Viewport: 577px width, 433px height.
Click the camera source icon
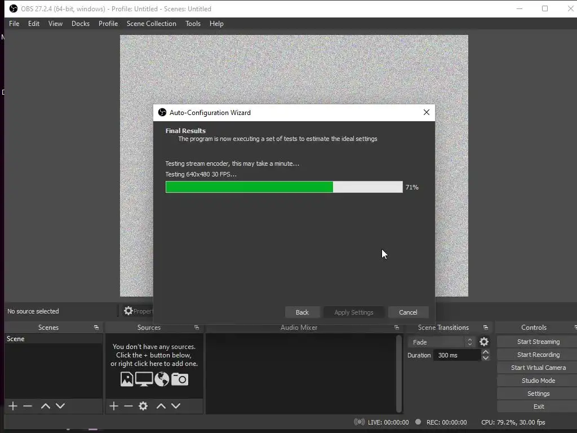[x=180, y=379]
